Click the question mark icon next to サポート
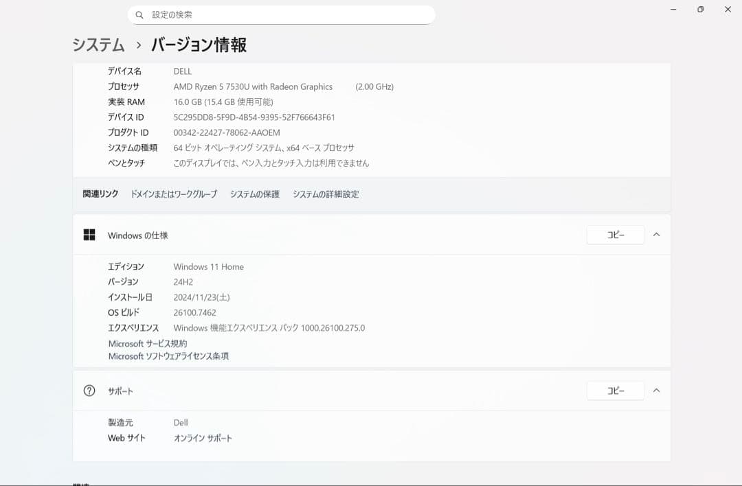This screenshot has height=486, width=742. (89, 390)
